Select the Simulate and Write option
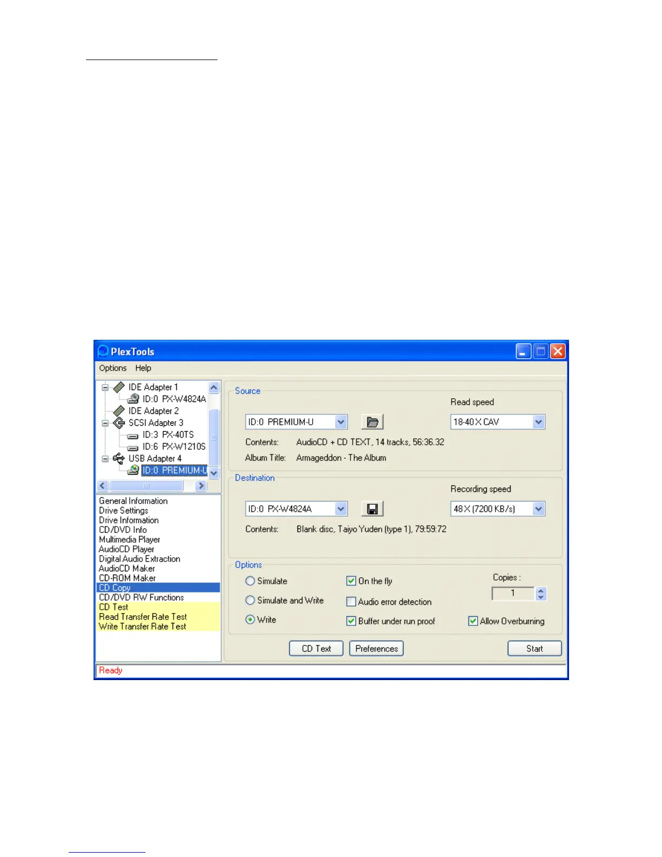Image resolution: width=662 pixels, height=857 pixels. point(250,601)
